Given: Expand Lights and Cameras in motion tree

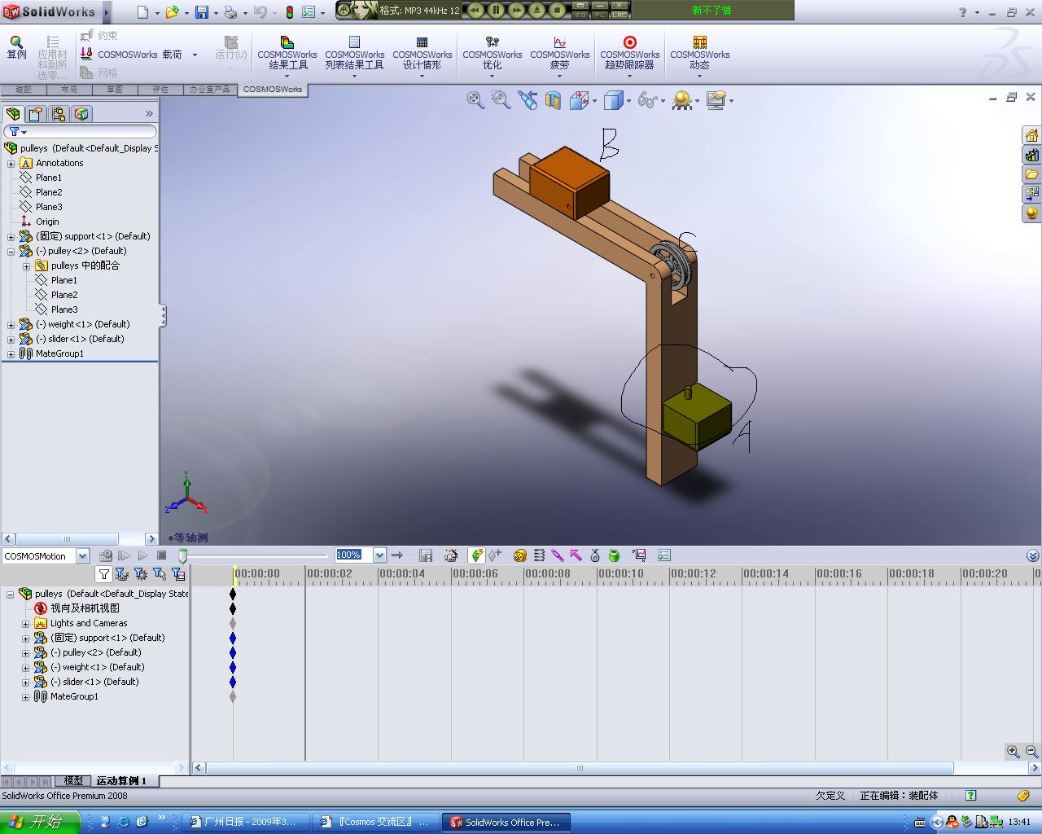Looking at the screenshot, I should tap(25, 623).
